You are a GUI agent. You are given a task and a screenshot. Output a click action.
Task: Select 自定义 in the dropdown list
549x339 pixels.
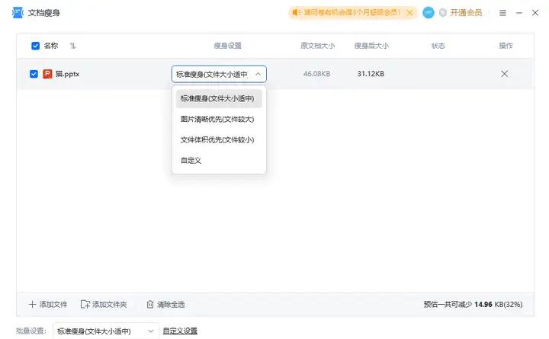(191, 161)
